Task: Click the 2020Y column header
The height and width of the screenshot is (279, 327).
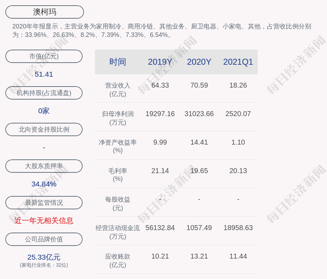Action: (x=199, y=62)
